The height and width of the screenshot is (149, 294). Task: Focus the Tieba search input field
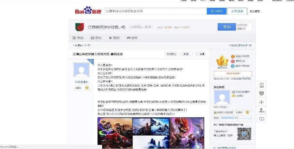point(155,11)
